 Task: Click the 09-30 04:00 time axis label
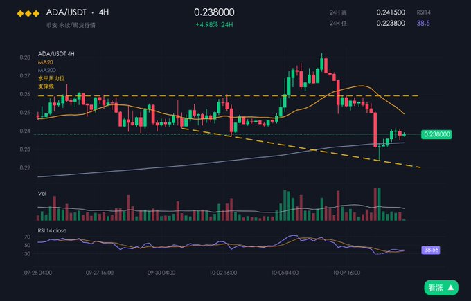(x=161, y=273)
